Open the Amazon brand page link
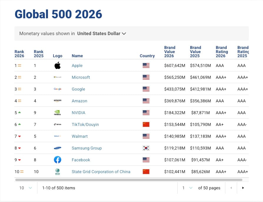 click(x=79, y=101)
